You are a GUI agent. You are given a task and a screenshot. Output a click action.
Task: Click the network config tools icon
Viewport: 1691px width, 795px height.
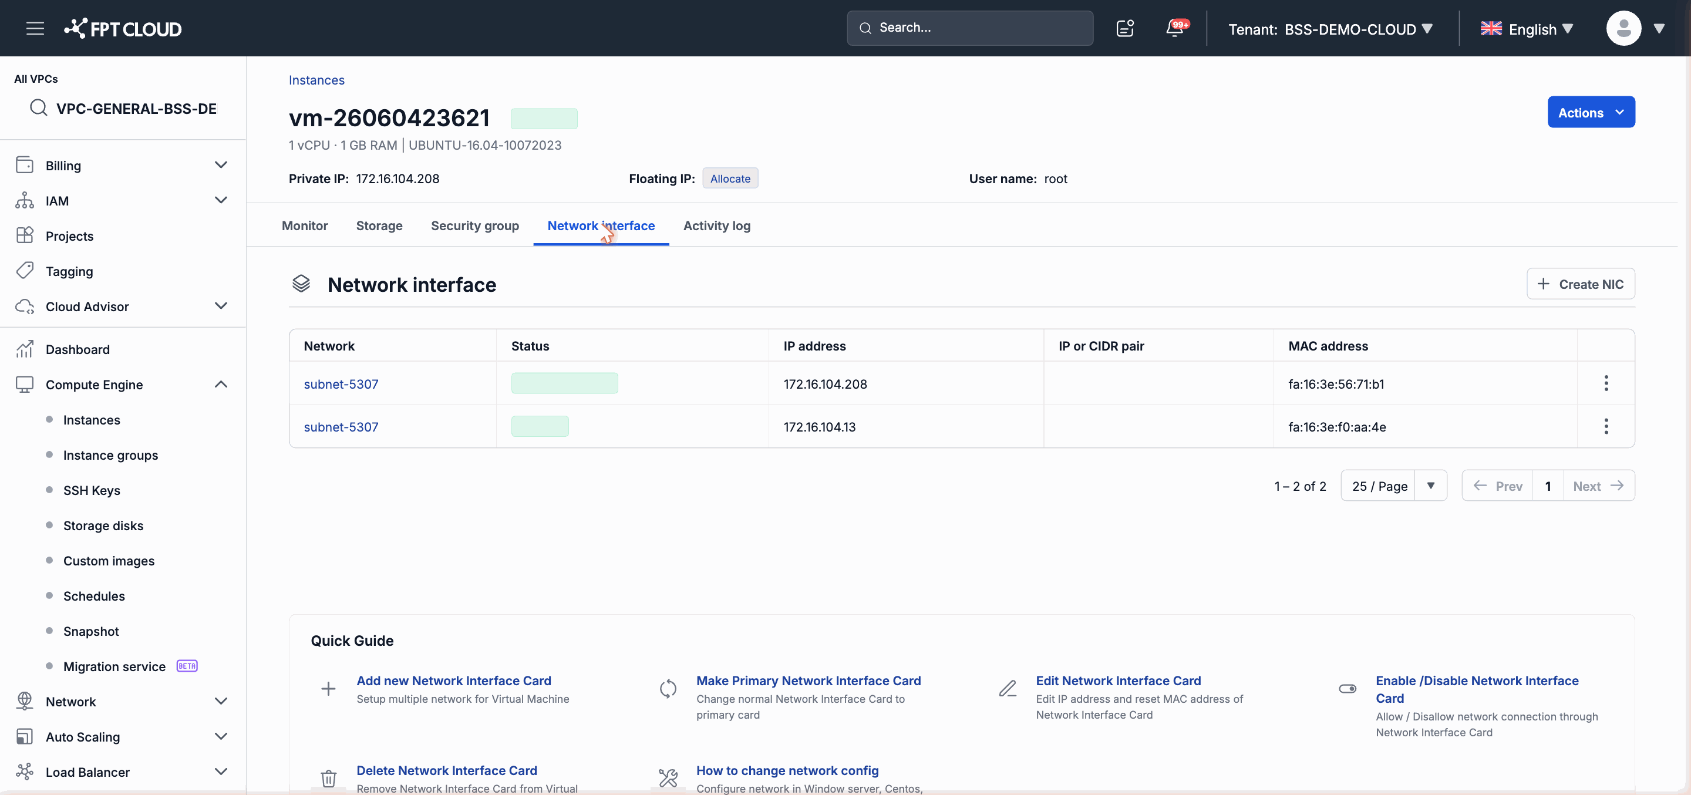coord(668,779)
